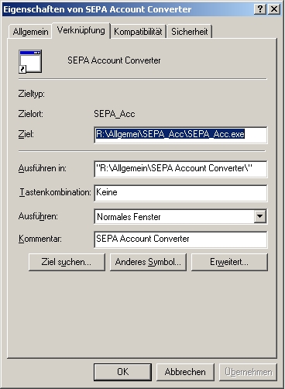Confirm with the OK button

[x=122, y=372]
